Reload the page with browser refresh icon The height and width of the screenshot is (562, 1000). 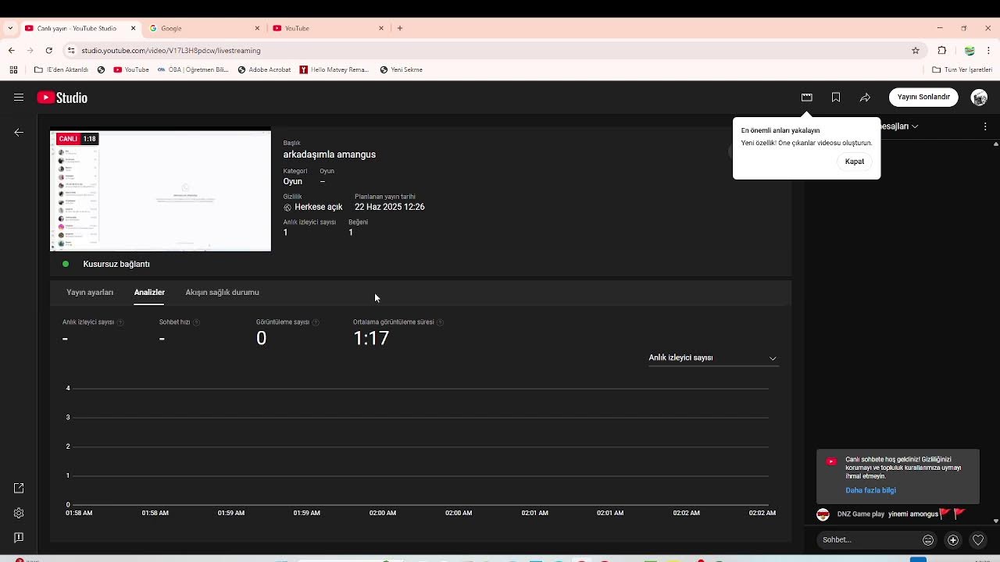point(48,50)
